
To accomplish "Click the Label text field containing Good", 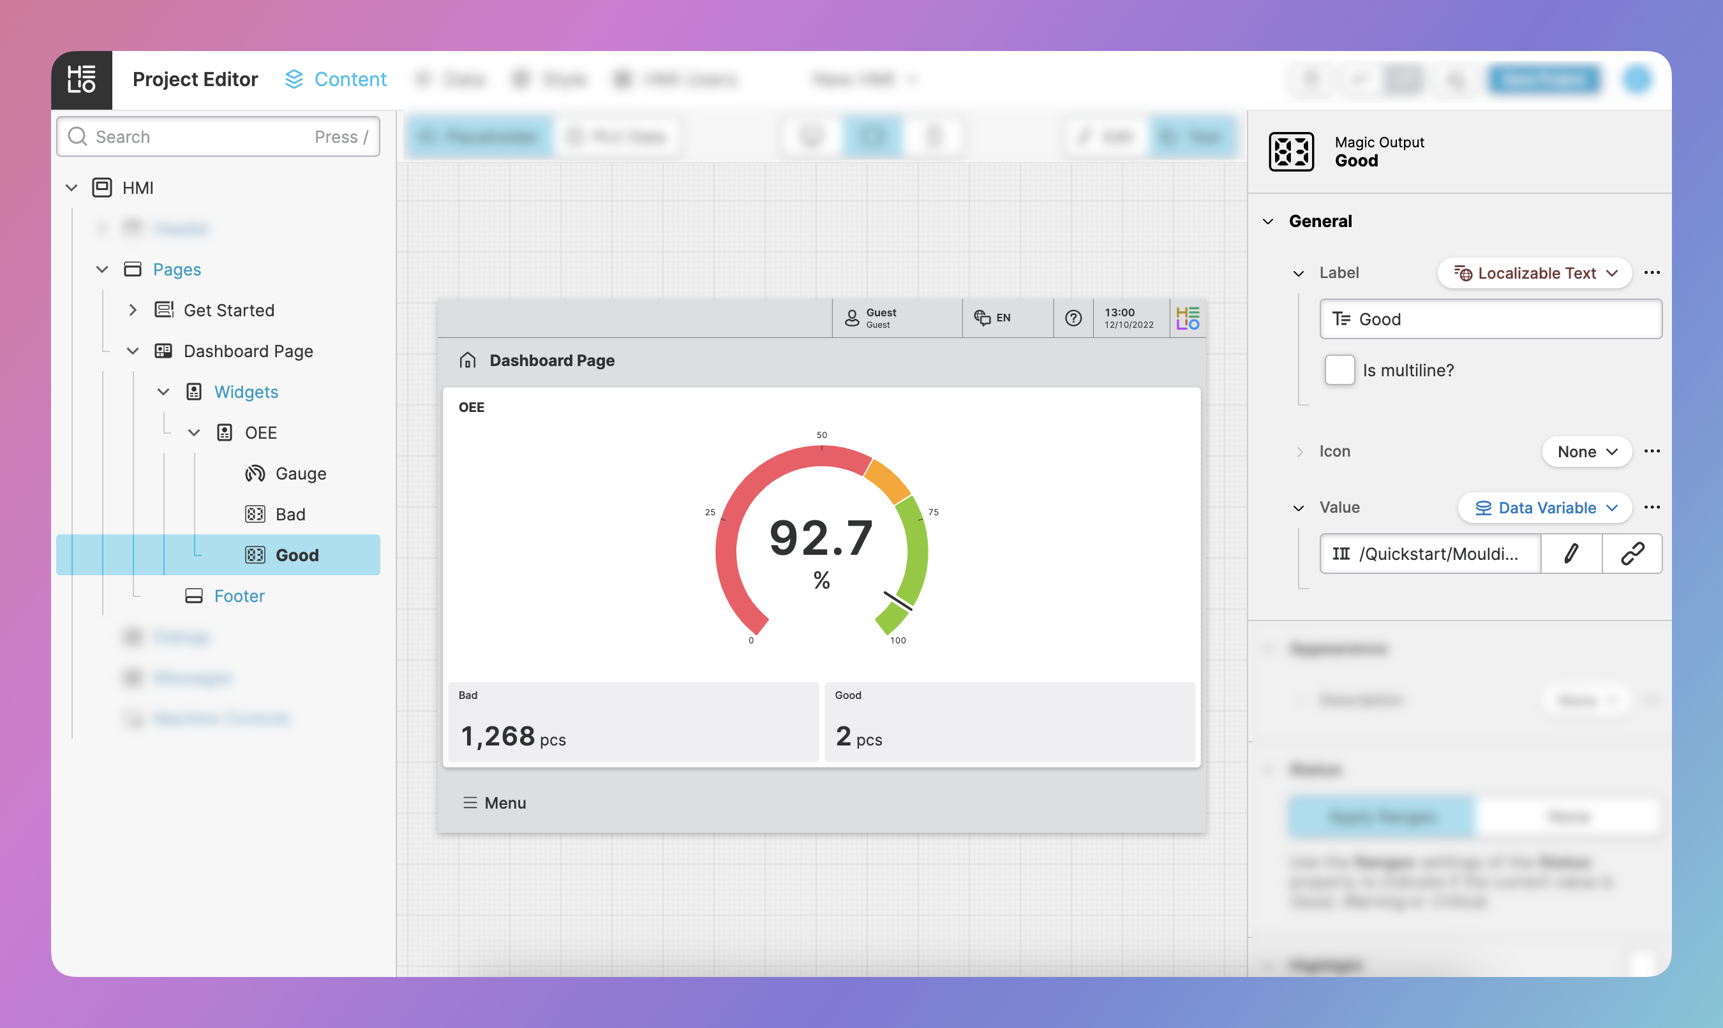I will (1490, 319).
